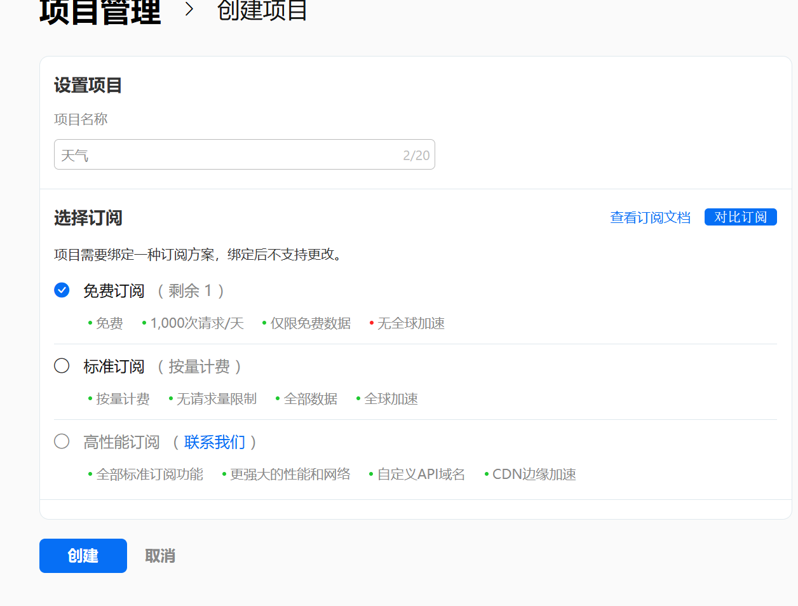
Task: Click the 1,000次请求/天 feature label
Action: [x=196, y=323]
